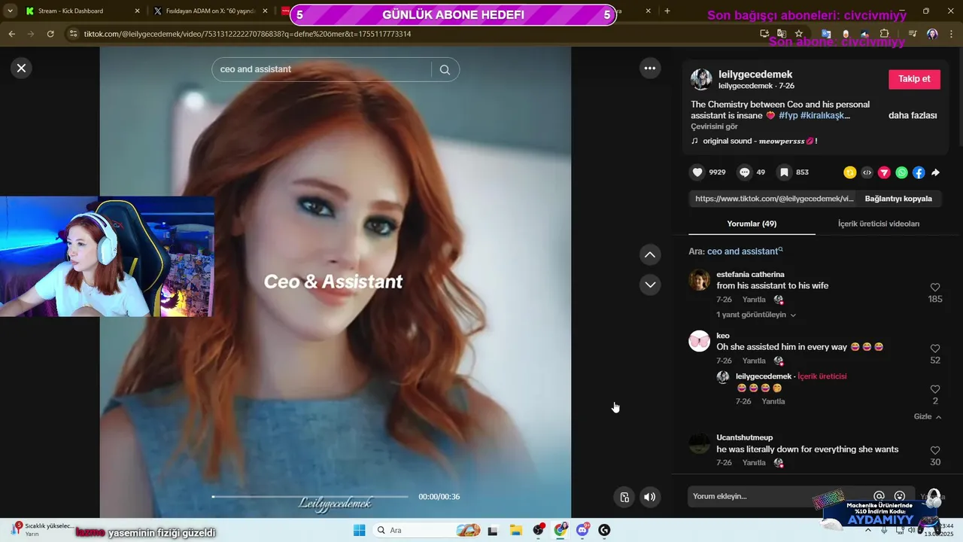Viewport: 963px width, 542px height.
Task: Click the taskbar Ara search box
Action: click(x=427, y=530)
